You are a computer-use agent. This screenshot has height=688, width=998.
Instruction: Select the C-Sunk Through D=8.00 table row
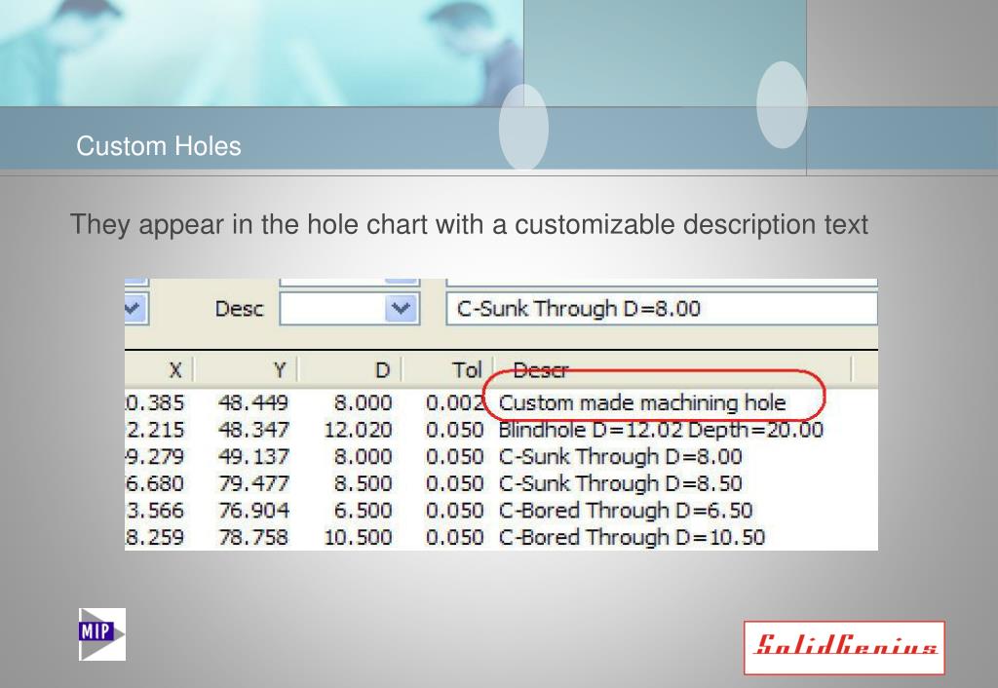(501, 456)
